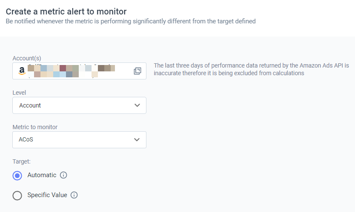This screenshot has height=212, width=355.
Task: Click the Amazon logo in the account field
Action: click(22, 71)
